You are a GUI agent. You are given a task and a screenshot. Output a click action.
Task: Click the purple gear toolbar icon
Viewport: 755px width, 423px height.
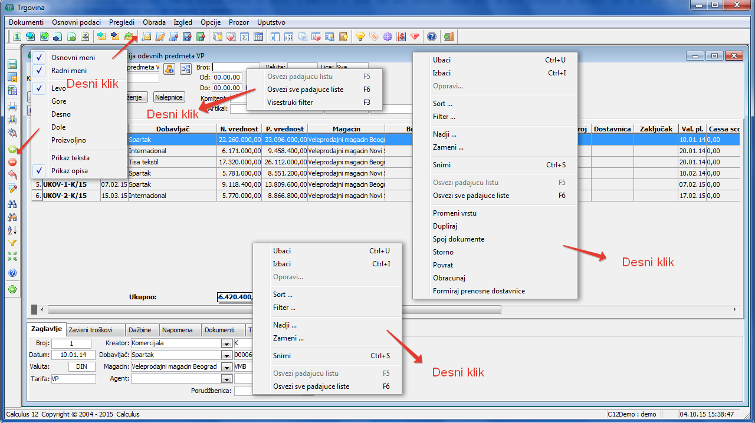pos(388,37)
